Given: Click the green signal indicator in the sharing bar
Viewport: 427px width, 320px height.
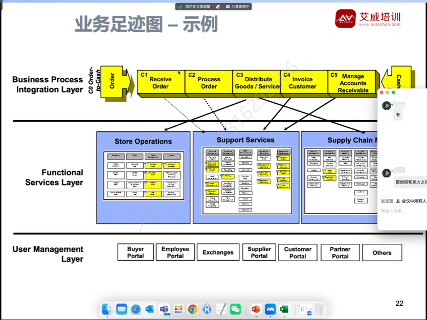Looking at the screenshot, I should [179, 6].
